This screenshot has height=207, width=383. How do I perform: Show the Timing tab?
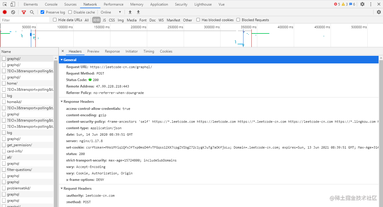[149, 51]
